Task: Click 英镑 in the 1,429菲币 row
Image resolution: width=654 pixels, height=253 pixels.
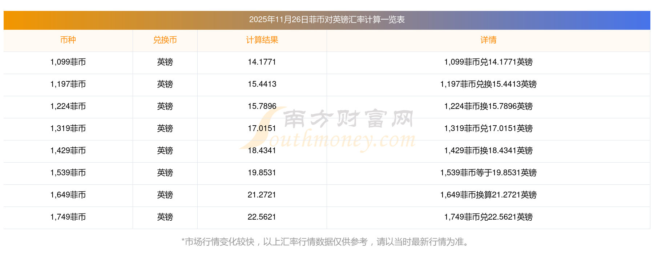Action: pyautogui.click(x=165, y=151)
